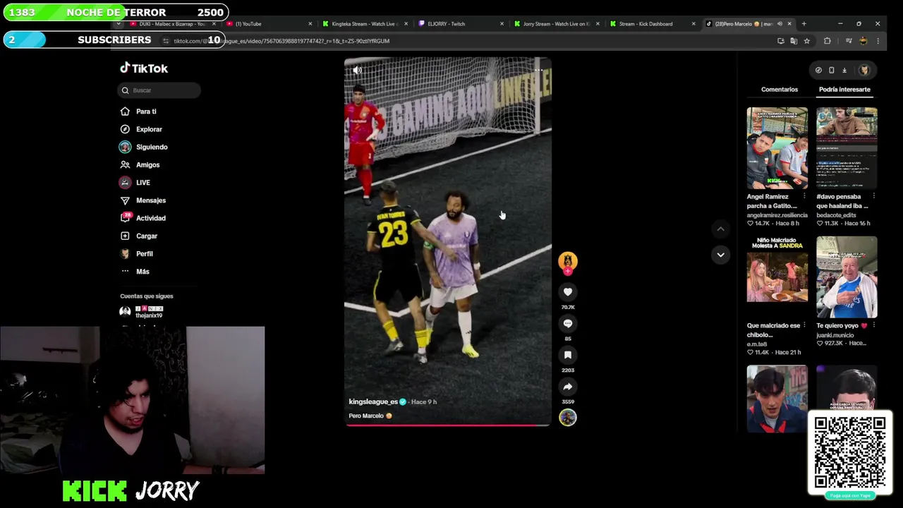The height and width of the screenshot is (508, 903).
Task: Switch to Comentarios tab
Action: 780,90
